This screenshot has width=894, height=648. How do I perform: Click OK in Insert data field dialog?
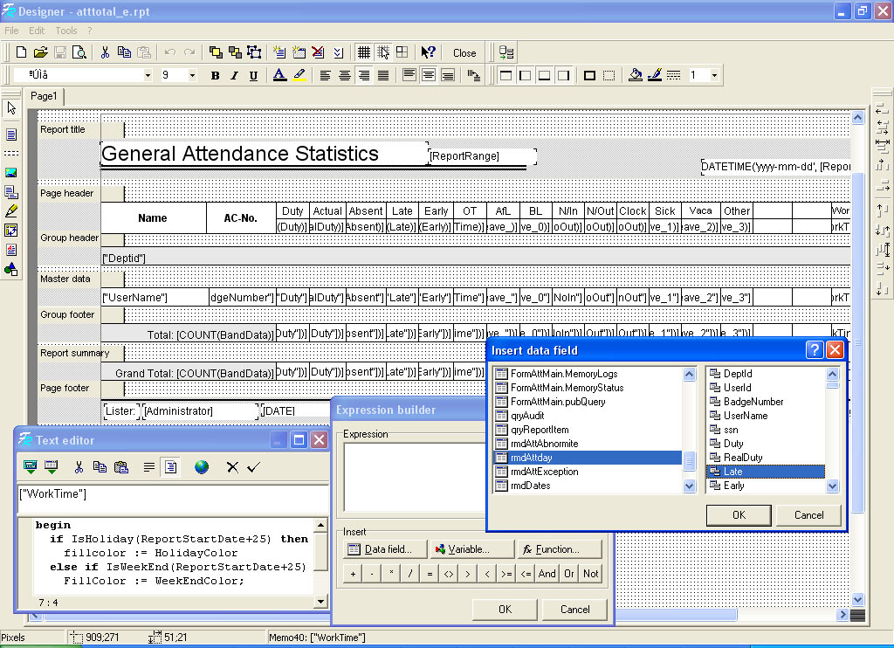(739, 515)
